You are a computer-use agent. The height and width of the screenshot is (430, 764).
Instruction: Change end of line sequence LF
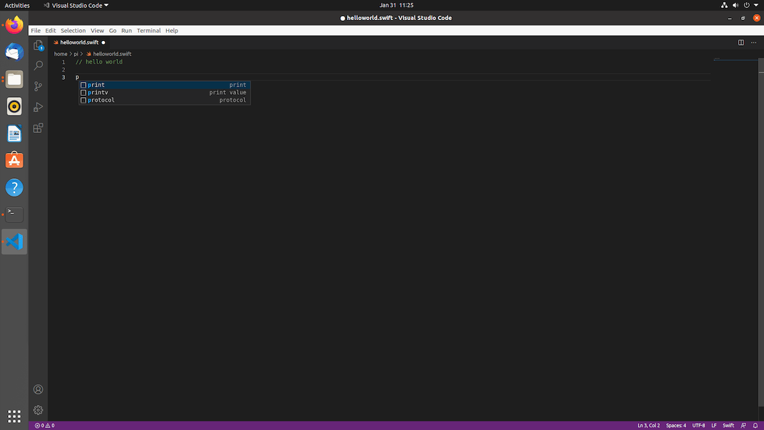(714, 425)
